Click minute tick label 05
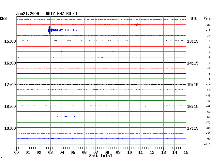This screenshot has height=161, width=212. click(x=73, y=152)
